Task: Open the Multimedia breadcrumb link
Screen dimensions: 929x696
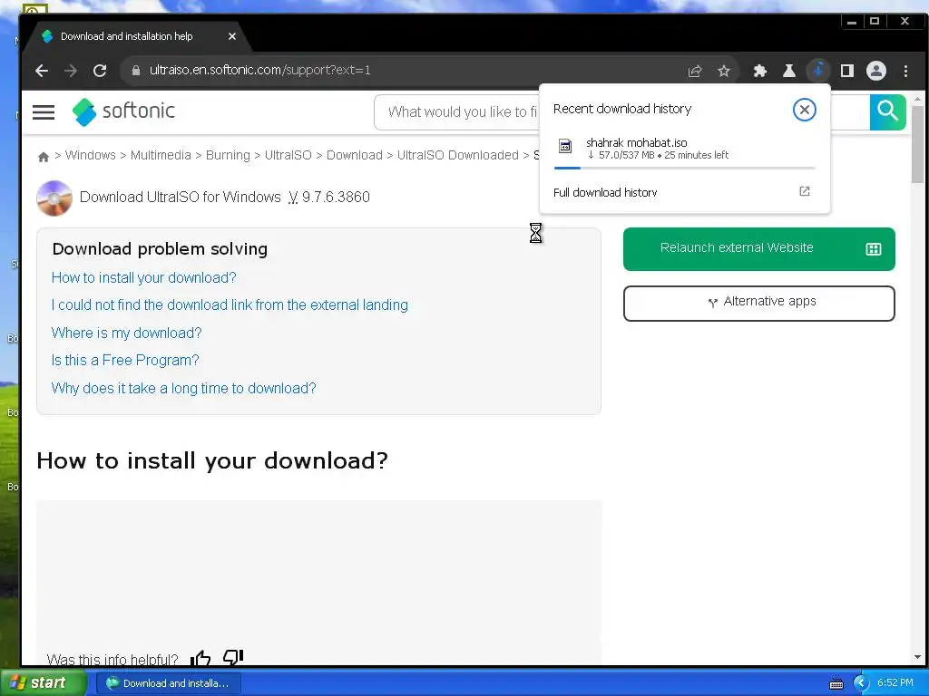Action: [x=161, y=155]
